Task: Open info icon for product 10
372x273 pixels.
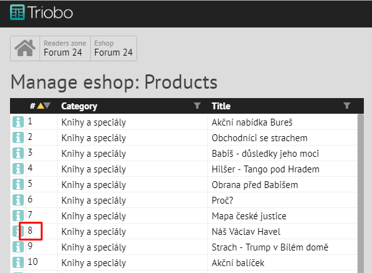Action: pos(18,262)
